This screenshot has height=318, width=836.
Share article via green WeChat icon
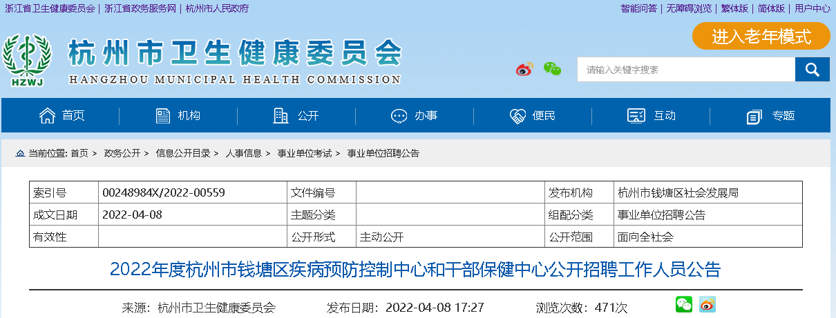[x=683, y=304]
